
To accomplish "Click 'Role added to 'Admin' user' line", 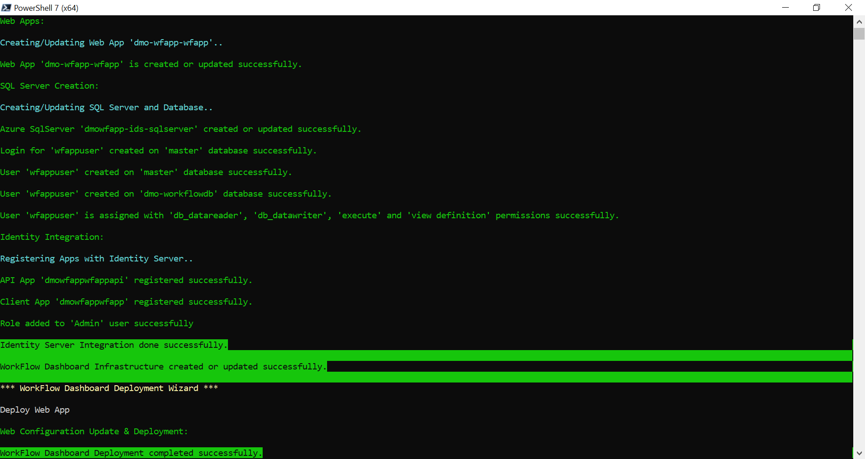I will (x=97, y=324).
